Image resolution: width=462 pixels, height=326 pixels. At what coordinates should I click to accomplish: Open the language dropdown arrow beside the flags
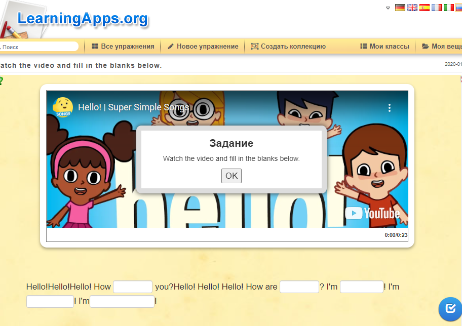[388, 8]
